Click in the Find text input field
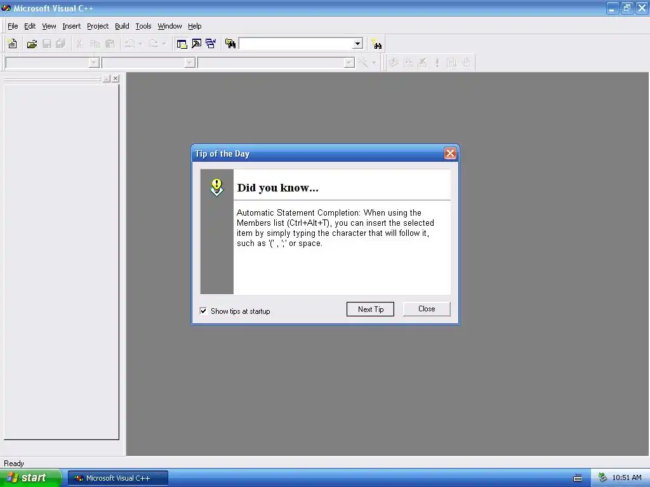Viewport: 650px width, 487px height. tap(296, 44)
